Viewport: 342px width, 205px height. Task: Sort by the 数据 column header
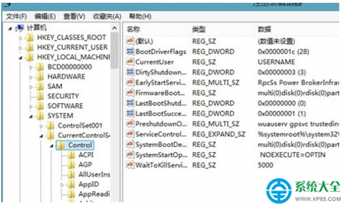264,29
